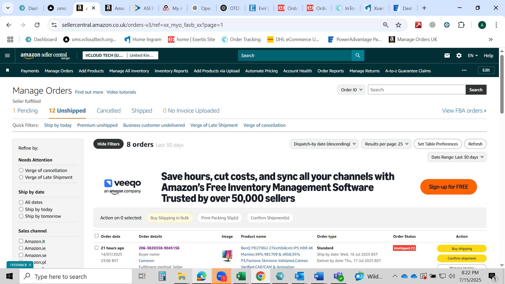Select the Ship by today radio button
505x284 pixels.
[x=21, y=209]
